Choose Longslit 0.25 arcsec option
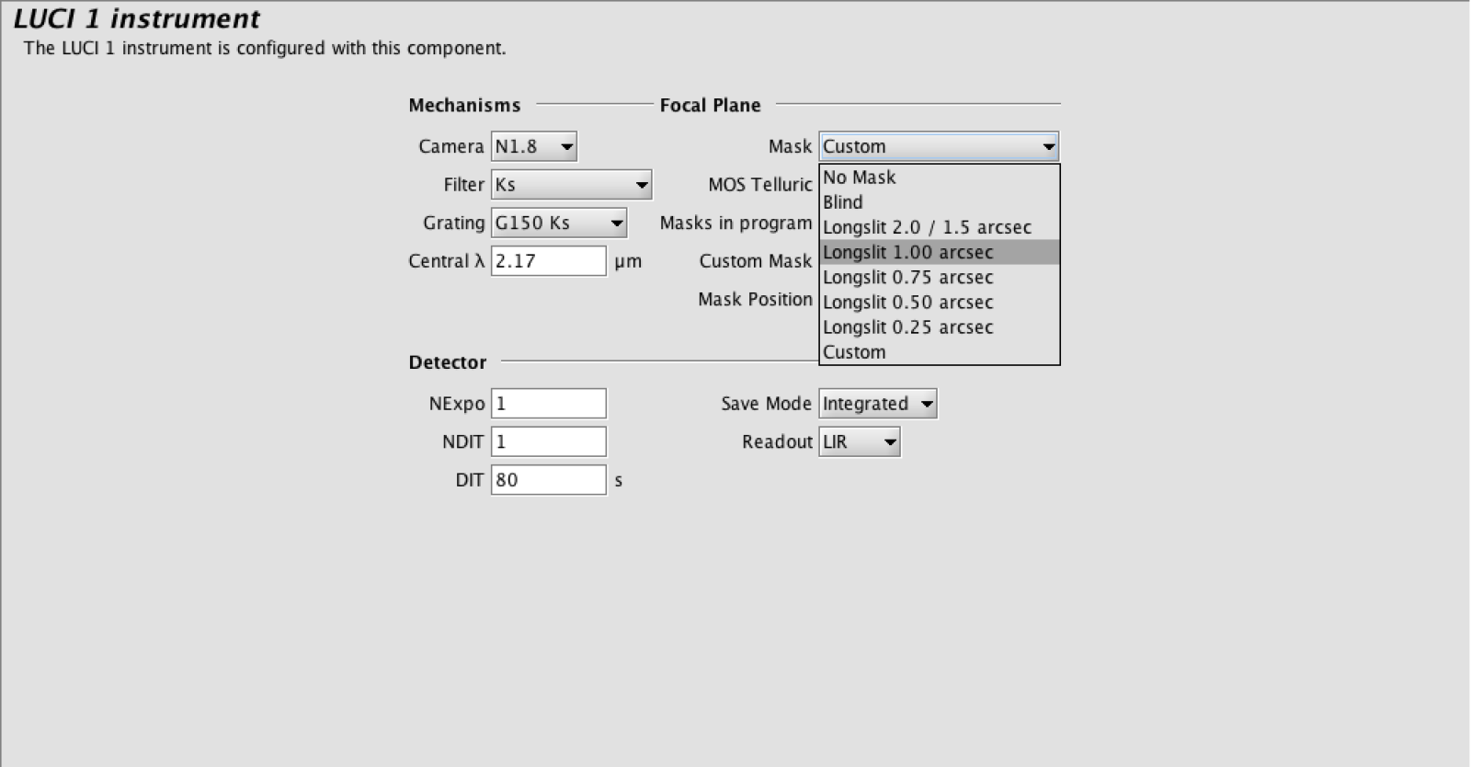The height and width of the screenshot is (767, 1471). tap(939, 326)
